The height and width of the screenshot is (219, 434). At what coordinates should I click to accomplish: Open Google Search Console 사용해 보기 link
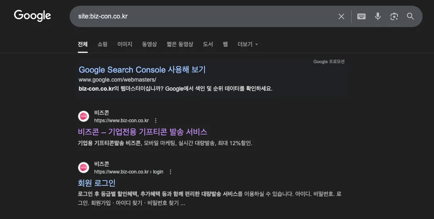[x=142, y=69]
